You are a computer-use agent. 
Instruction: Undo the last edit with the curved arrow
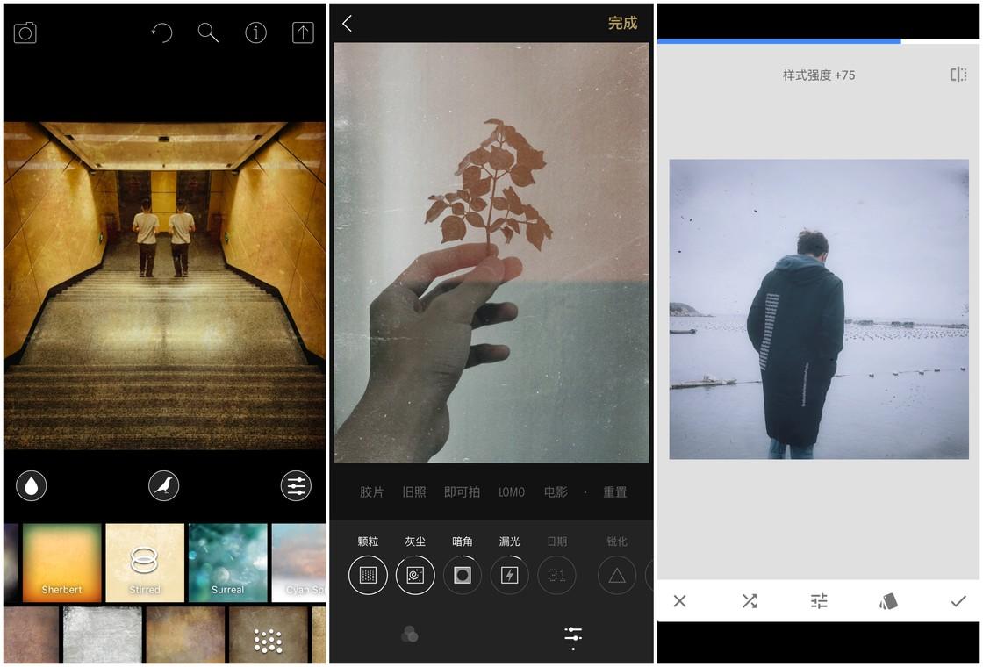162,32
